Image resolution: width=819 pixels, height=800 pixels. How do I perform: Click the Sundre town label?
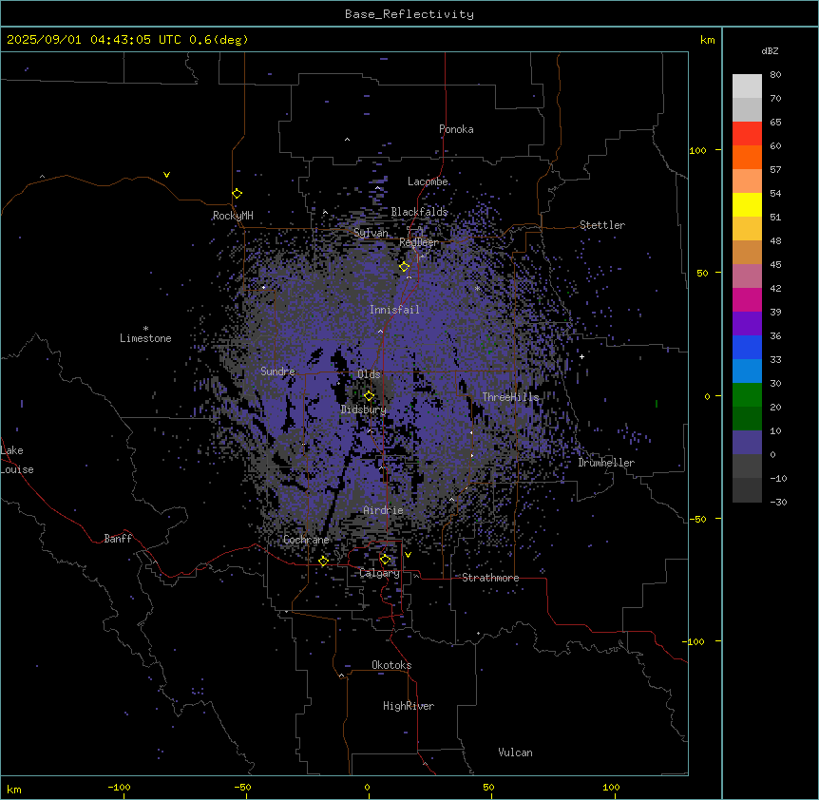[277, 371]
